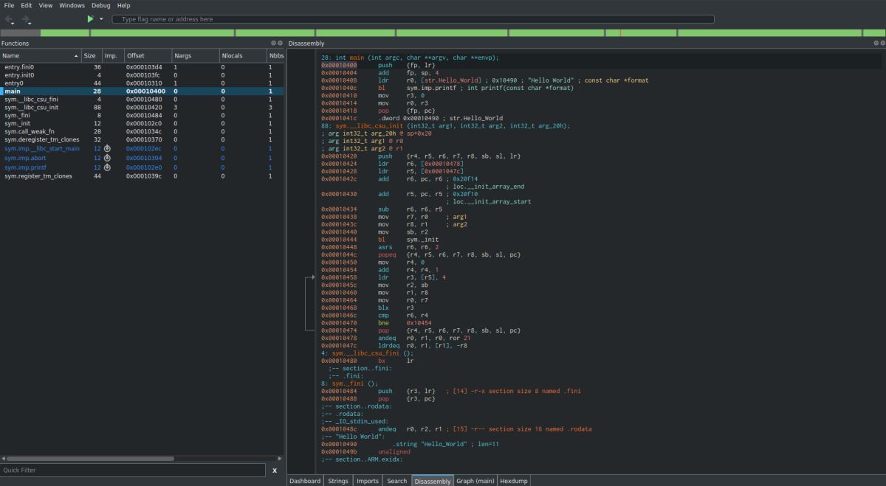
Task: Select sym.__libc_csu_fini function row
Action: point(142,99)
